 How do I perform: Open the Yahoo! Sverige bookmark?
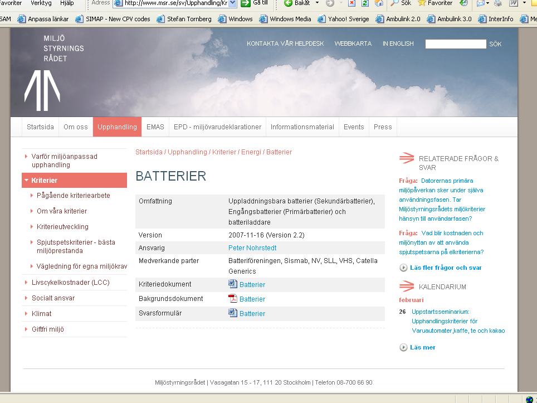pos(343,19)
